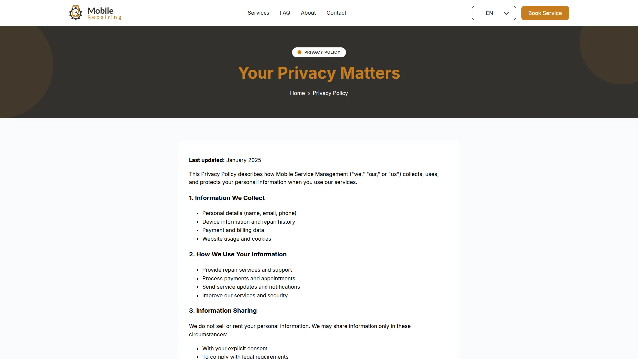Viewport: 638px width, 359px height.
Task: Click the Last updated label
Action: point(207,160)
